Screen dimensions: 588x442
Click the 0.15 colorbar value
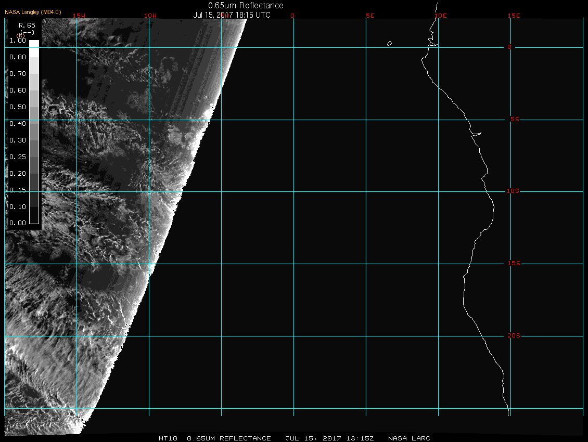tap(18, 190)
